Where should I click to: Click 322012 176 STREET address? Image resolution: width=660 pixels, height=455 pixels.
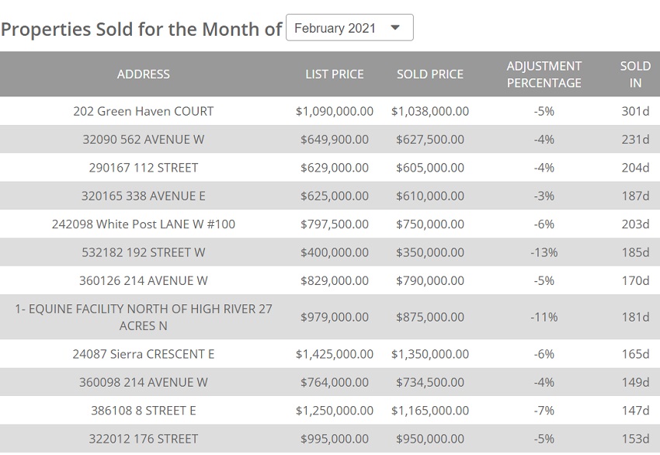pyautogui.click(x=143, y=439)
